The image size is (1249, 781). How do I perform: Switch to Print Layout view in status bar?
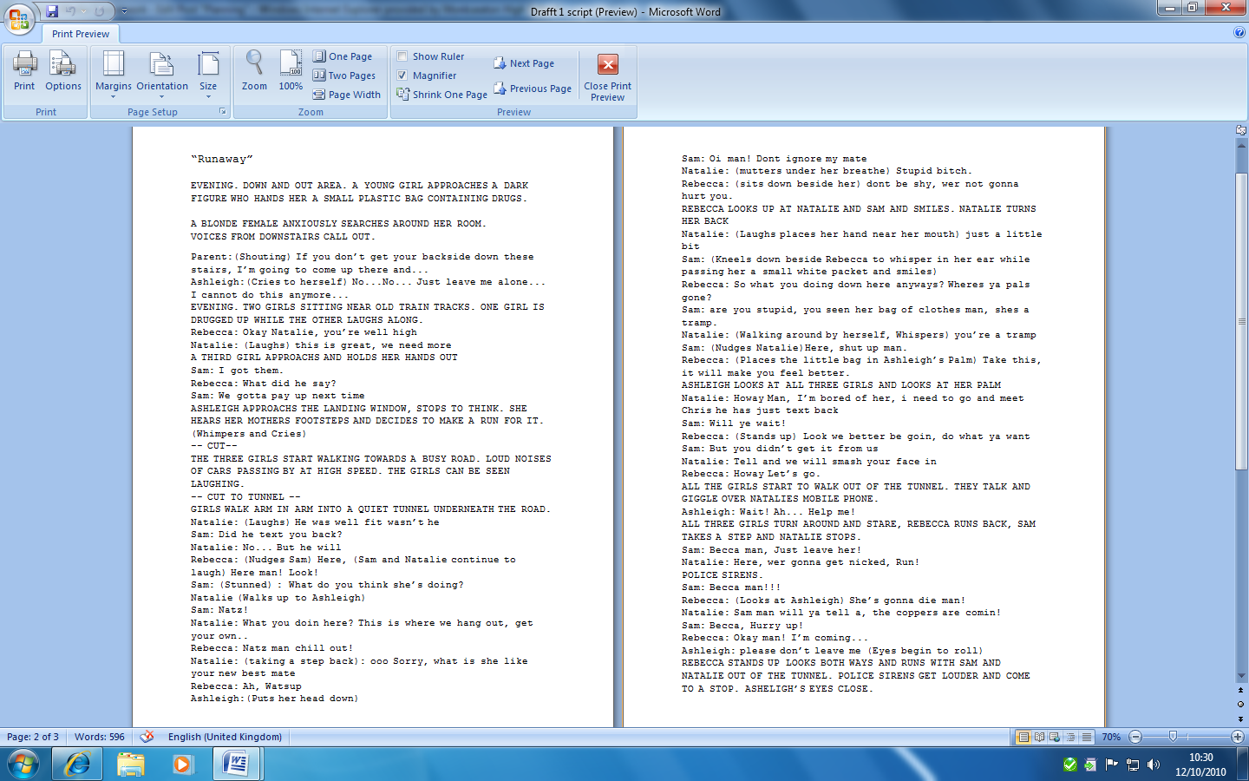pyautogui.click(x=1023, y=737)
